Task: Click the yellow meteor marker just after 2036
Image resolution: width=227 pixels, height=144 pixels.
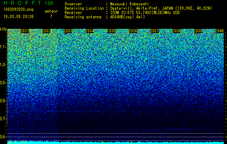Action: [131, 142]
